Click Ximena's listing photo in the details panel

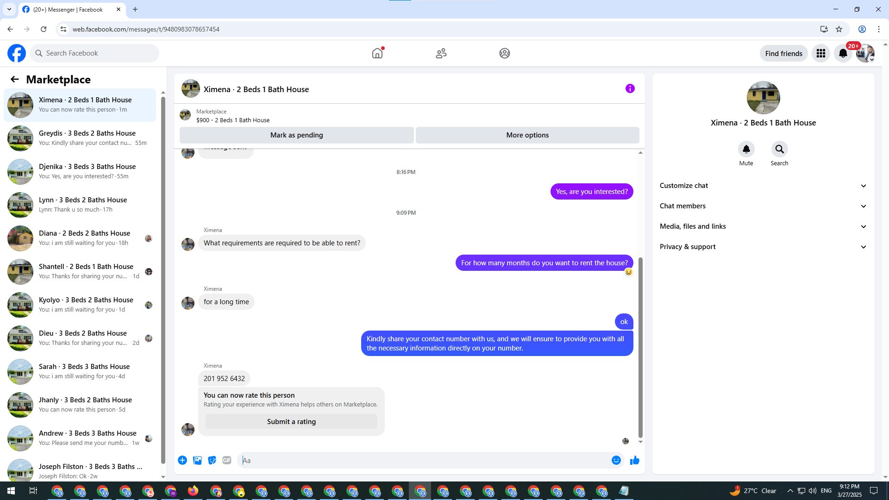(763, 98)
